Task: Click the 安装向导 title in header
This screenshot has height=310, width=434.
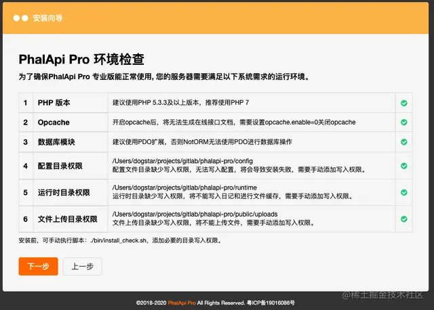Action: [47, 18]
